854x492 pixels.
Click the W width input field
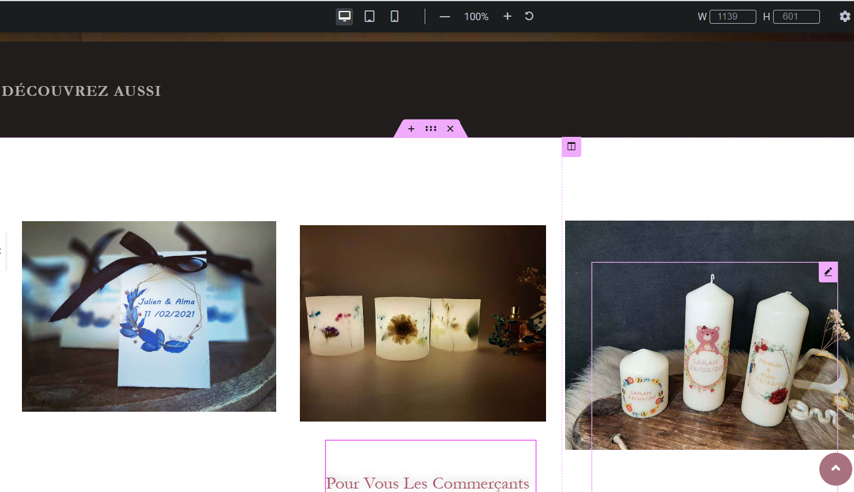(732, 17)
